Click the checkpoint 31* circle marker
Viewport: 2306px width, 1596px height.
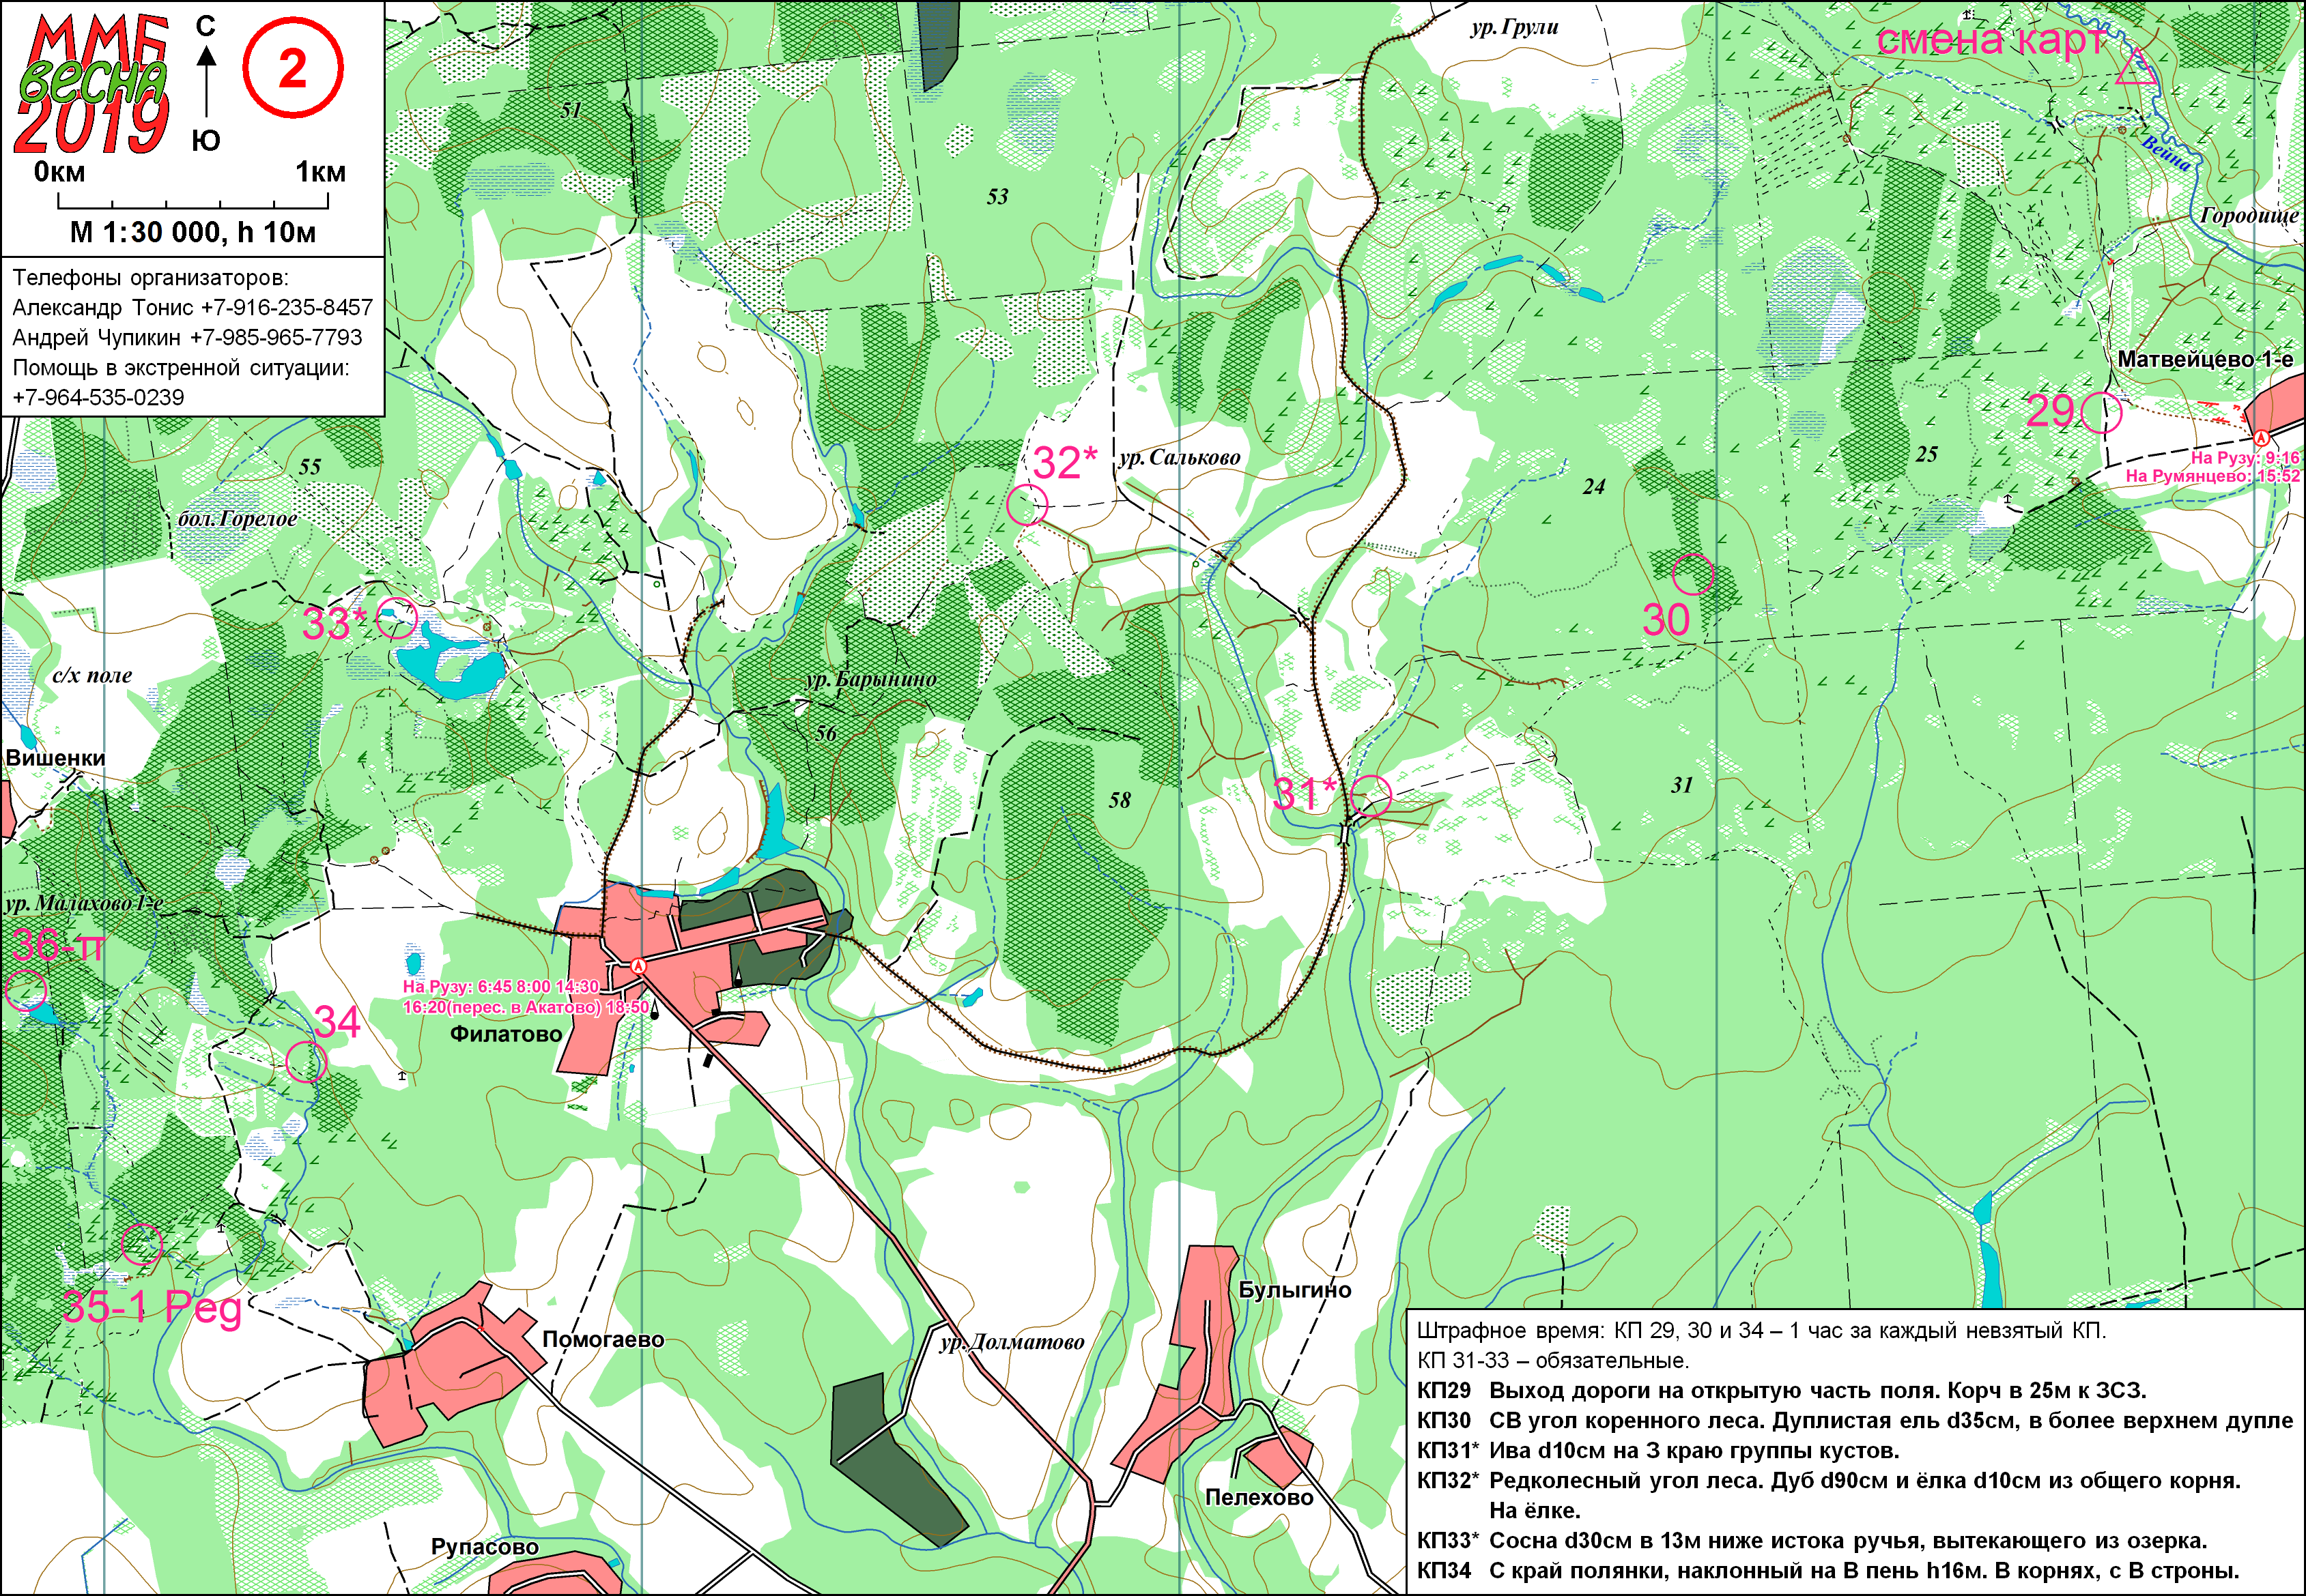pyautogui.click(x=1371, y=797)
